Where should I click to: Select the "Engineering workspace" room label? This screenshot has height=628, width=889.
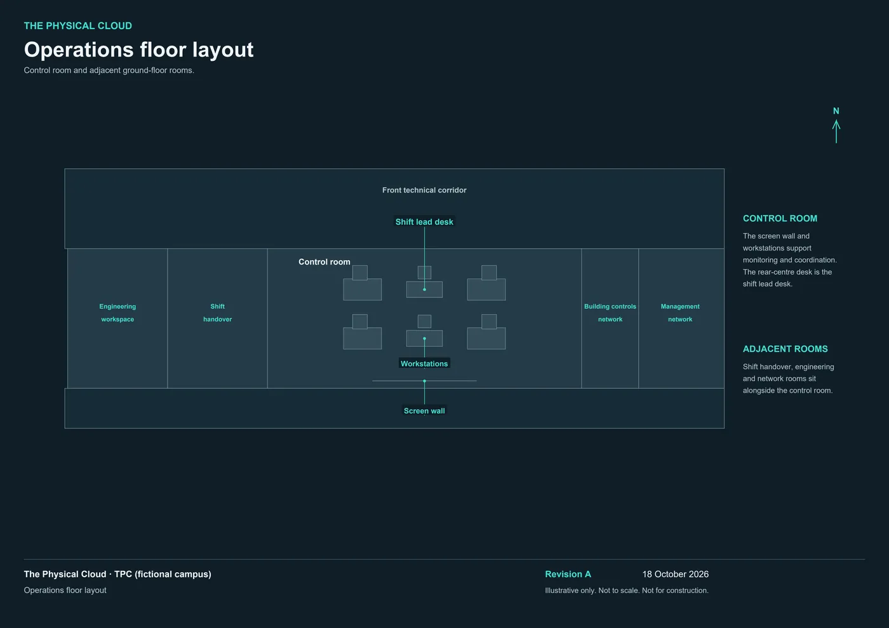[117, 313]
